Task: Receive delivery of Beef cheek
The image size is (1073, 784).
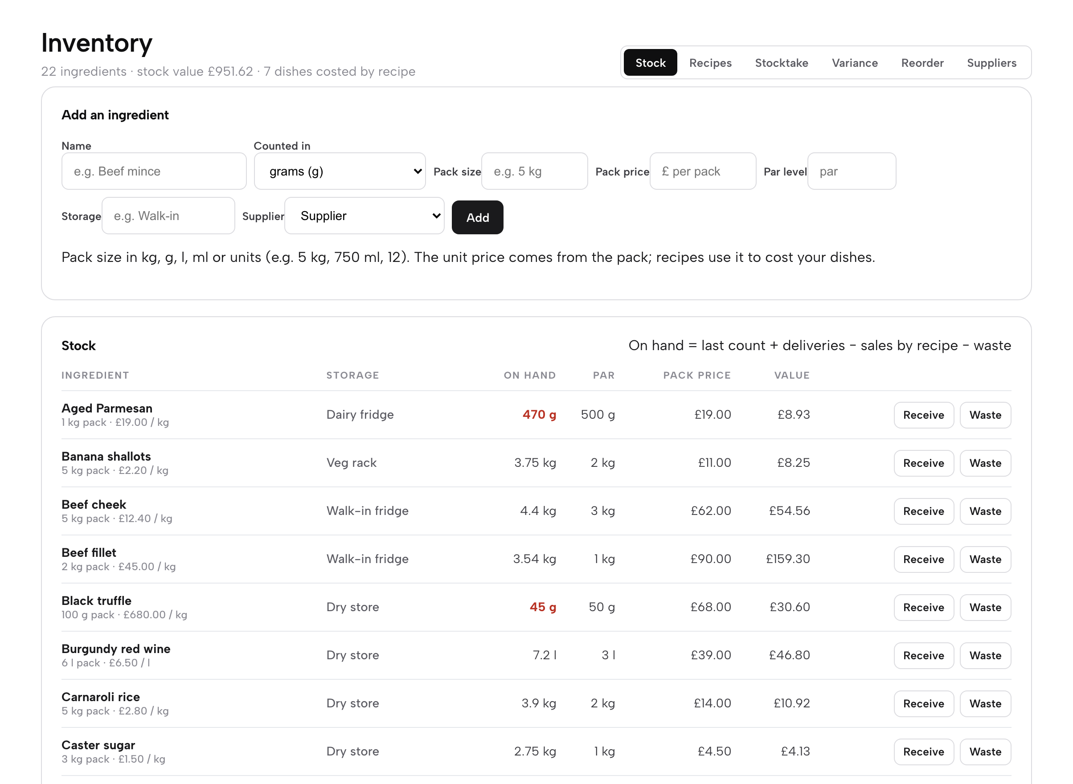Action: pyautogui.click(x=923, y=510)
